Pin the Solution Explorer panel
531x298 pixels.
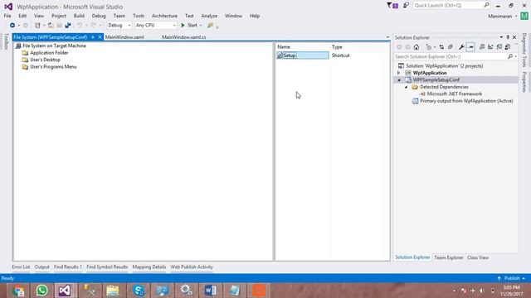pyautogui.click(x=508, y=37)
